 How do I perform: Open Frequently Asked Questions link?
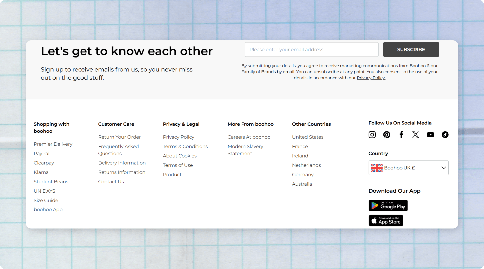point(118,150)
